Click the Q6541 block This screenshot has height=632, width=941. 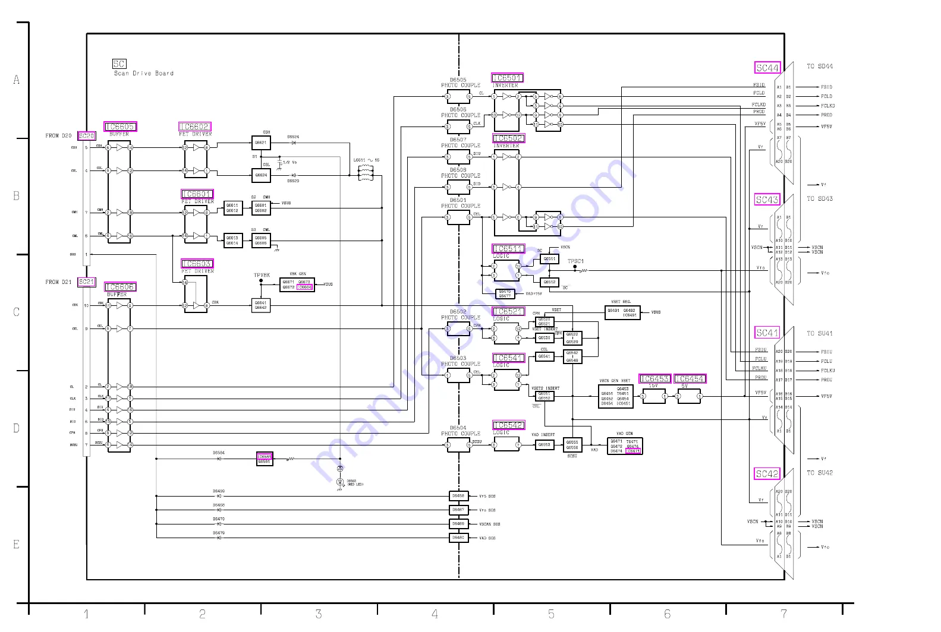[545, 356]
